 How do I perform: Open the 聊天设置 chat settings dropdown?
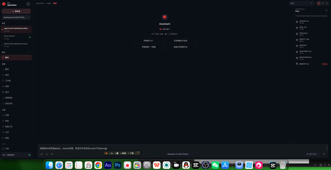click(x=313, y=154)
